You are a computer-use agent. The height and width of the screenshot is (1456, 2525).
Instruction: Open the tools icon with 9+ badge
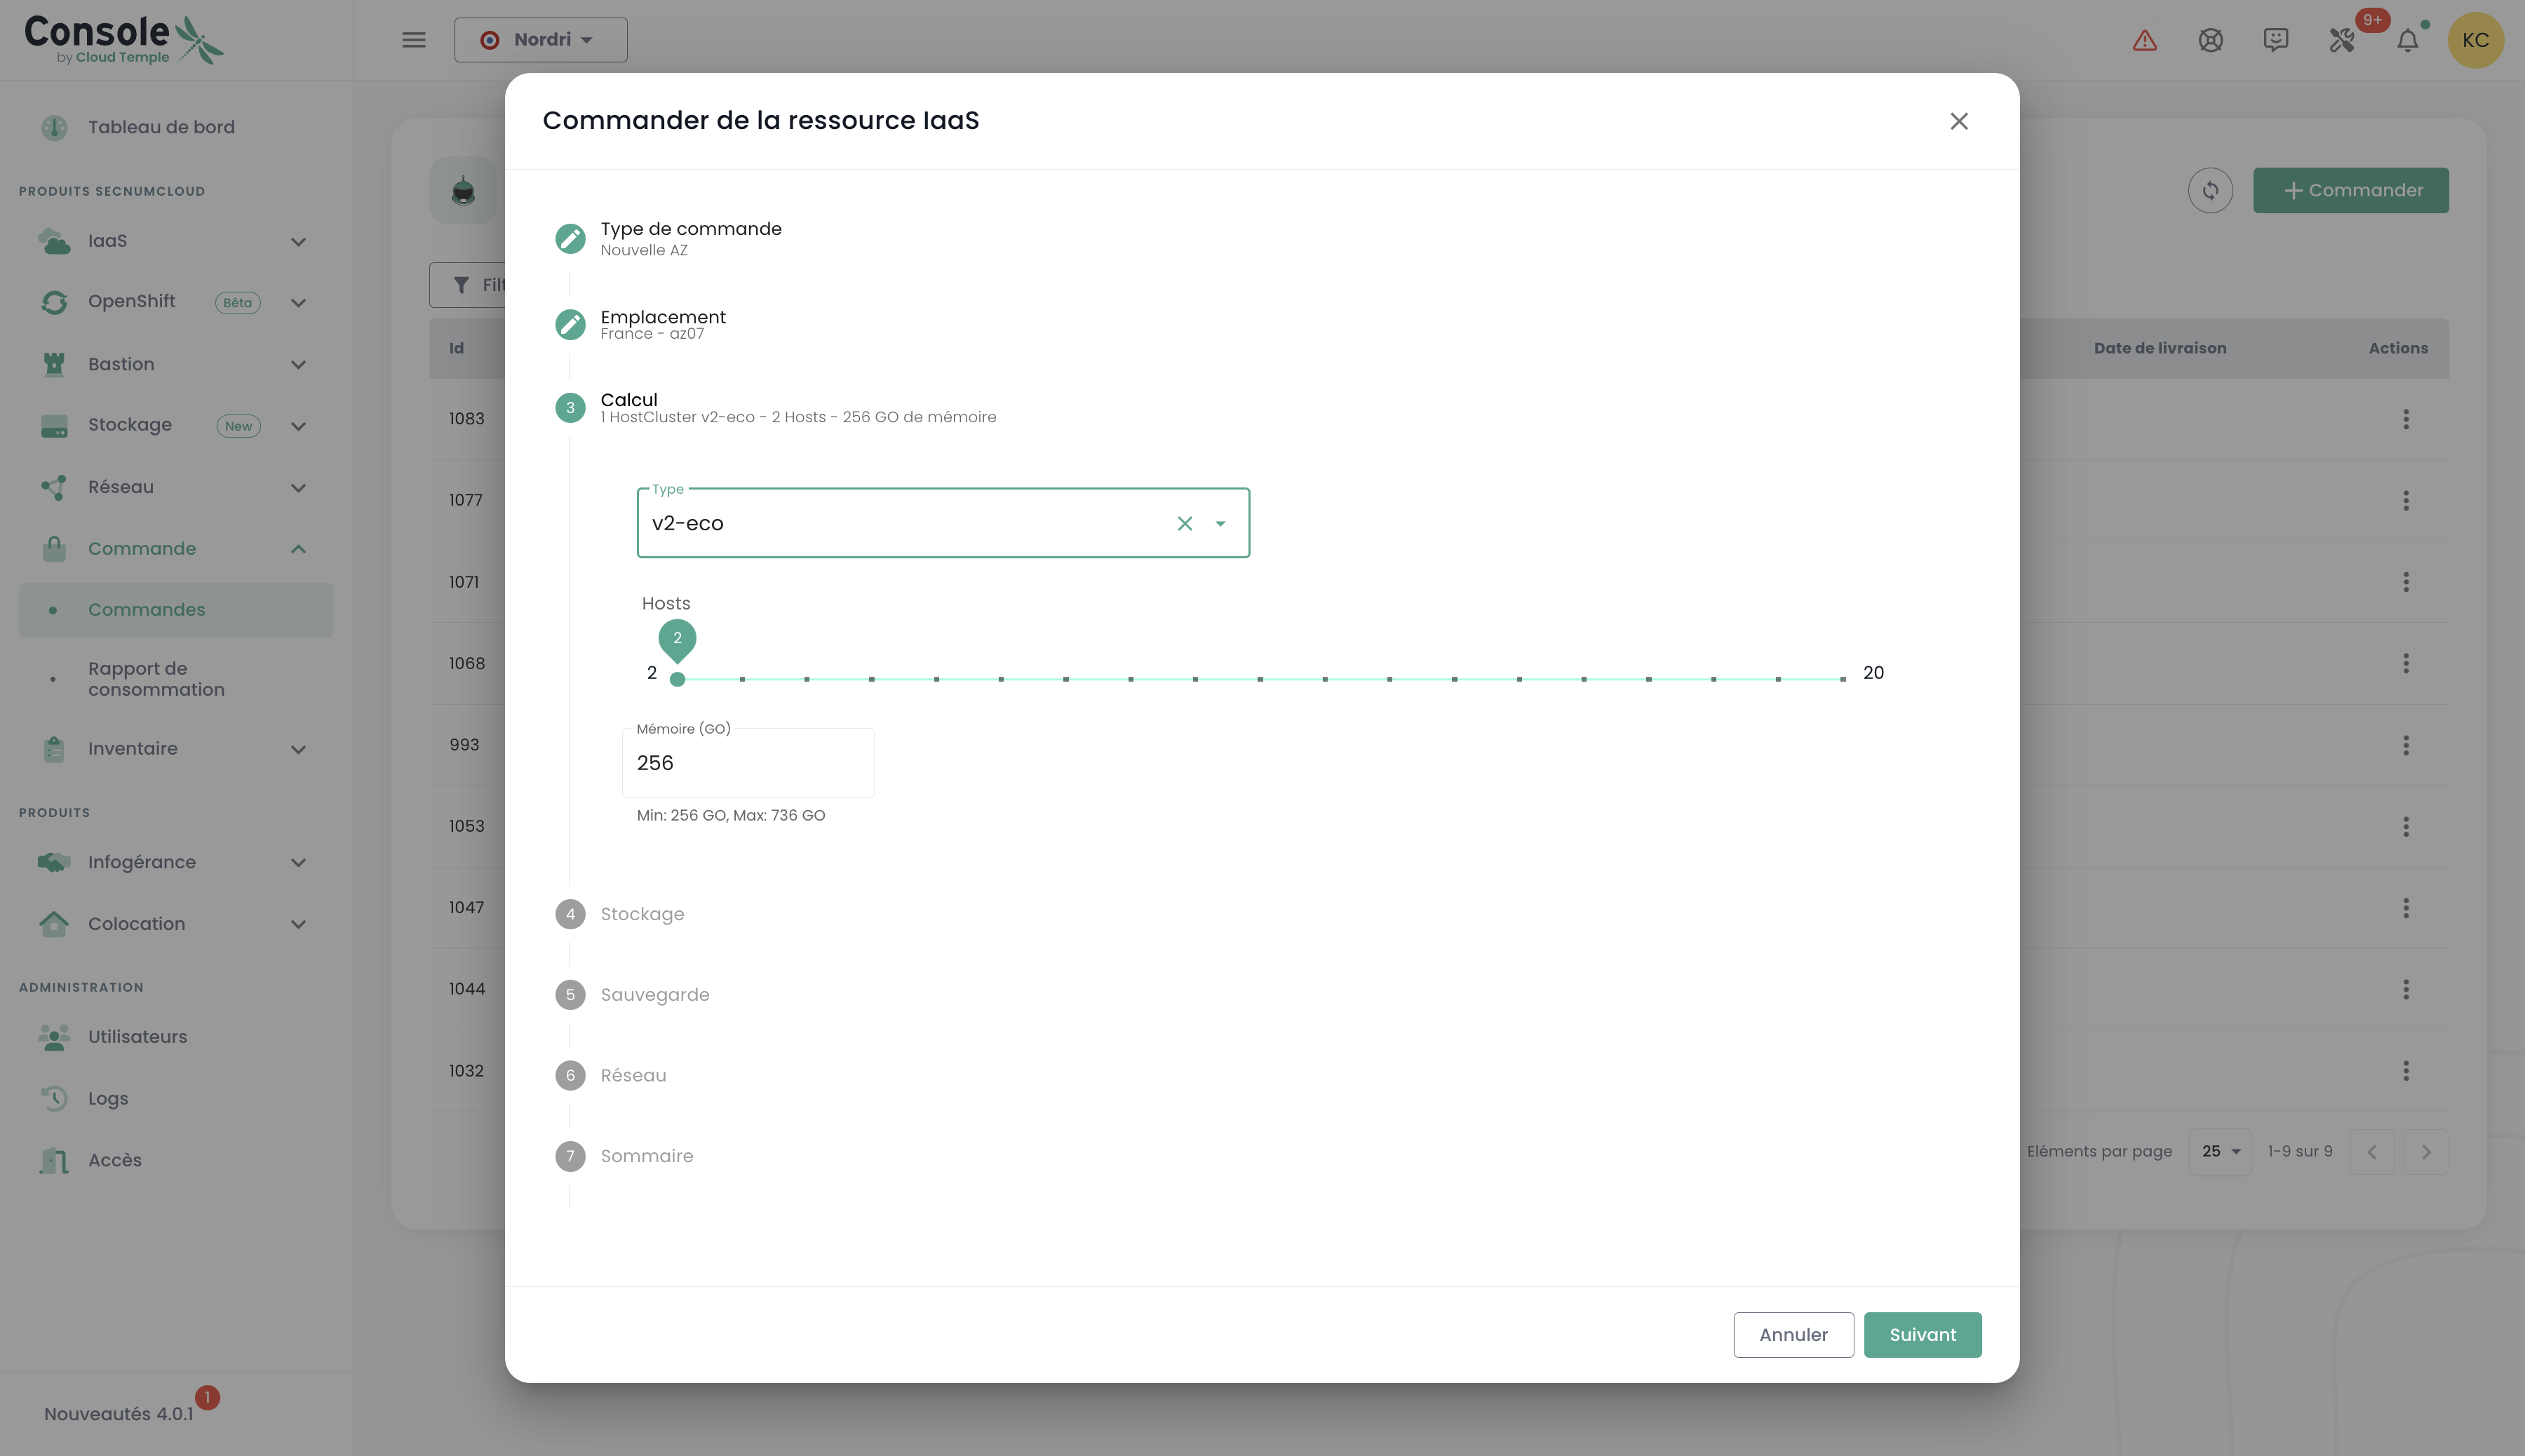click(x=2342, y=40)
